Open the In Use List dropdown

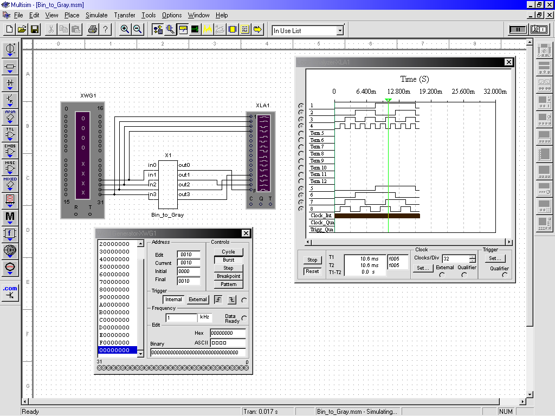click(340, 30)
